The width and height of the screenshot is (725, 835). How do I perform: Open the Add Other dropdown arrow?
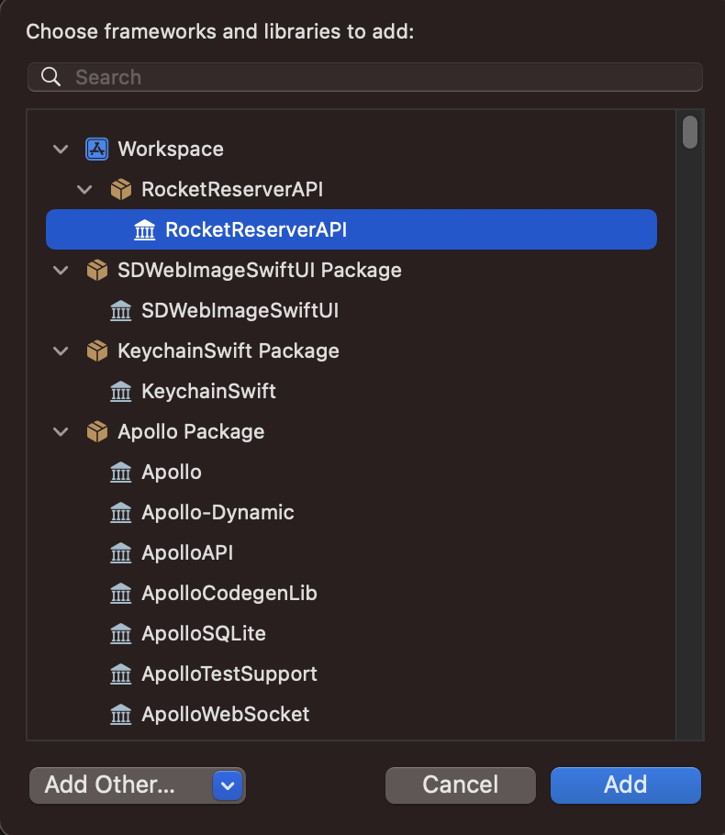point(228,785)
